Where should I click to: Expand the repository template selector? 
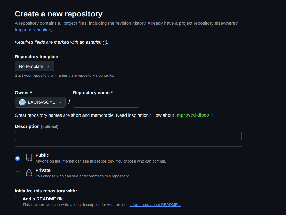click(34, 66)
